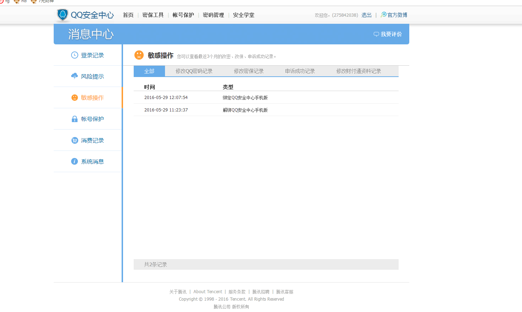The height and width of the screenshot is (312, 522).
Task: Go to 帐号保护 in top navigation
Action: (183, 15)
